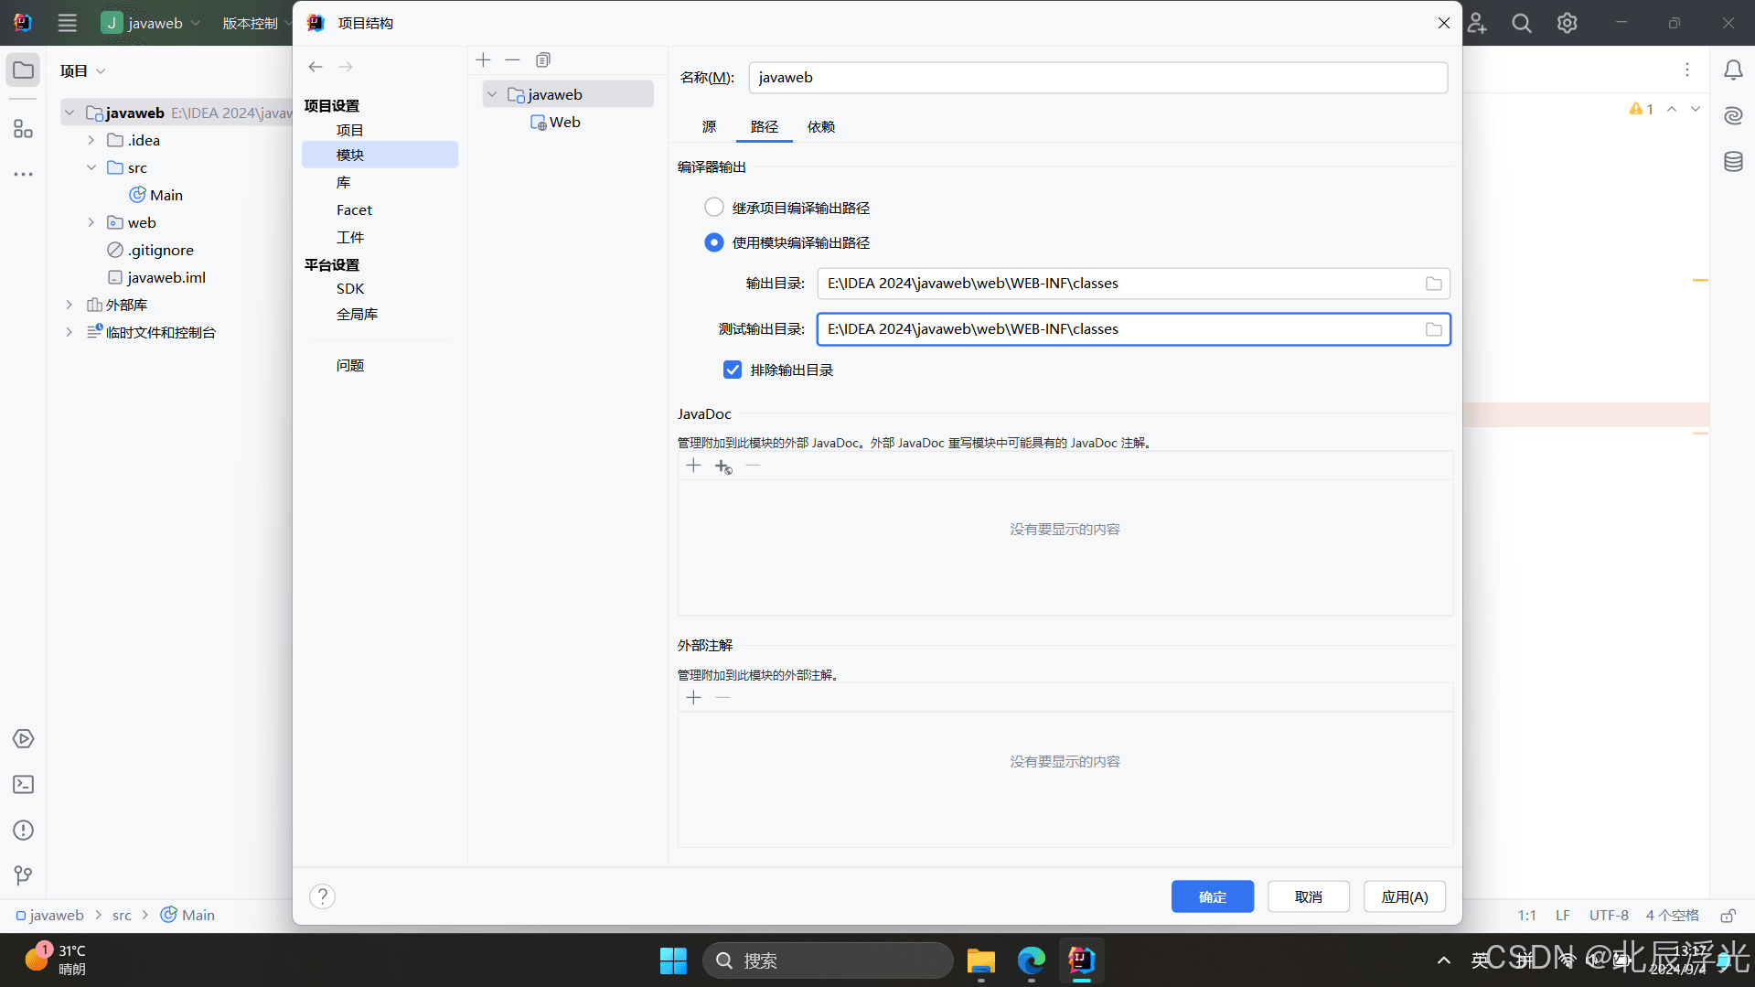Select 使用模块编译输出路径 radio button

(x=714, y=242)
